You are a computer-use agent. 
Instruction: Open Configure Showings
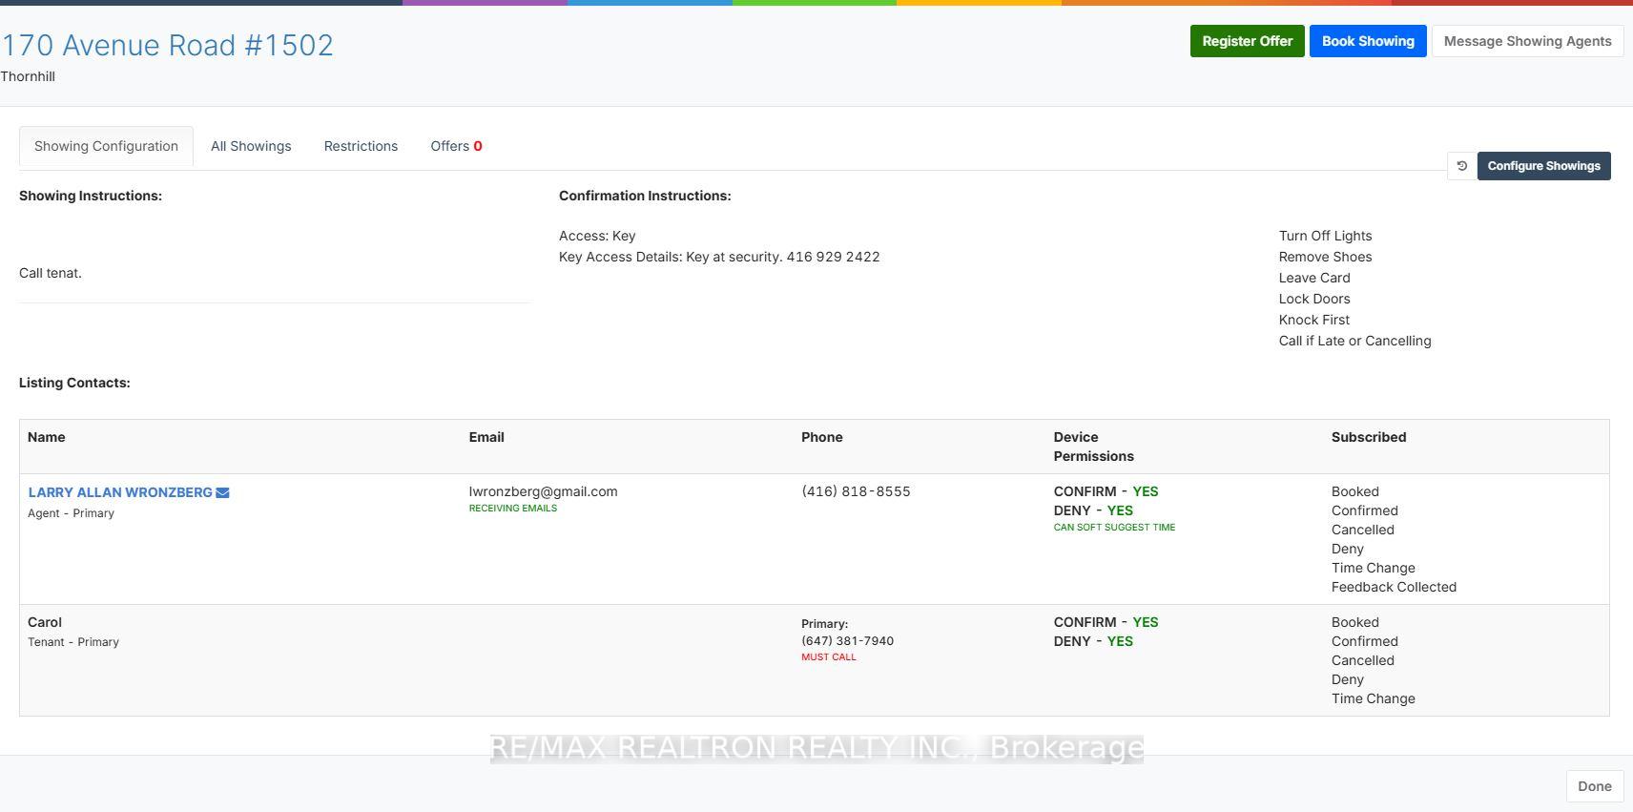(x=1543, y=166)
